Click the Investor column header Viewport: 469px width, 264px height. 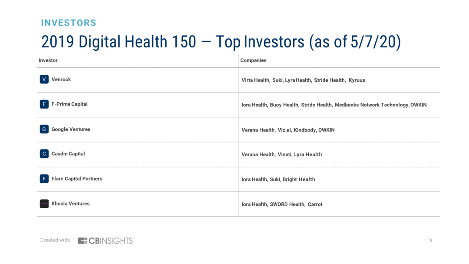click(x=48, y=60)
